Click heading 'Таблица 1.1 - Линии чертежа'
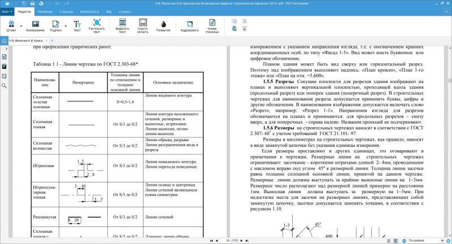This screenshot has height=244, width=452. coord(85,64)
